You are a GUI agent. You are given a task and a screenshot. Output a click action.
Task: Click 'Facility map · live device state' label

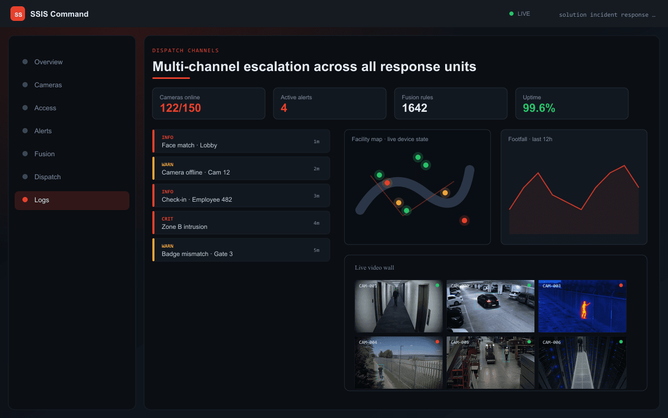(x=390, y=139)
